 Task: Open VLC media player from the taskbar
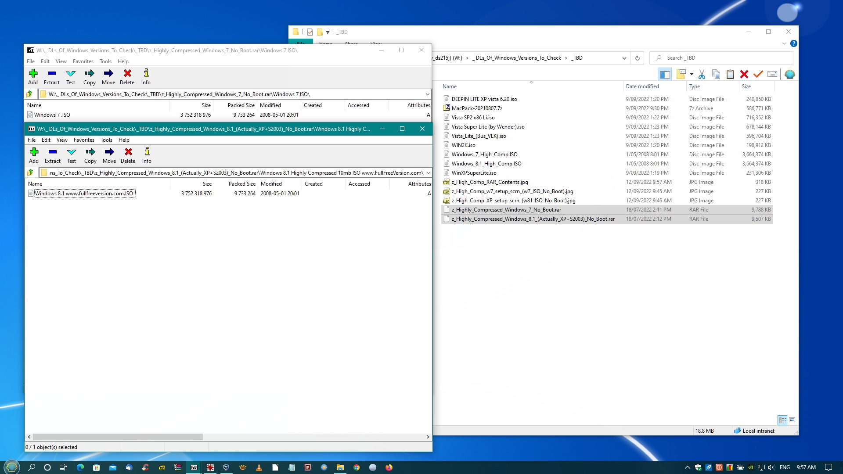[x=259, y=467]
